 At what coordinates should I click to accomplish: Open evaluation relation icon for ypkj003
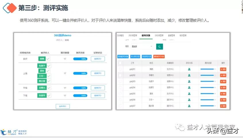[189, 81]
